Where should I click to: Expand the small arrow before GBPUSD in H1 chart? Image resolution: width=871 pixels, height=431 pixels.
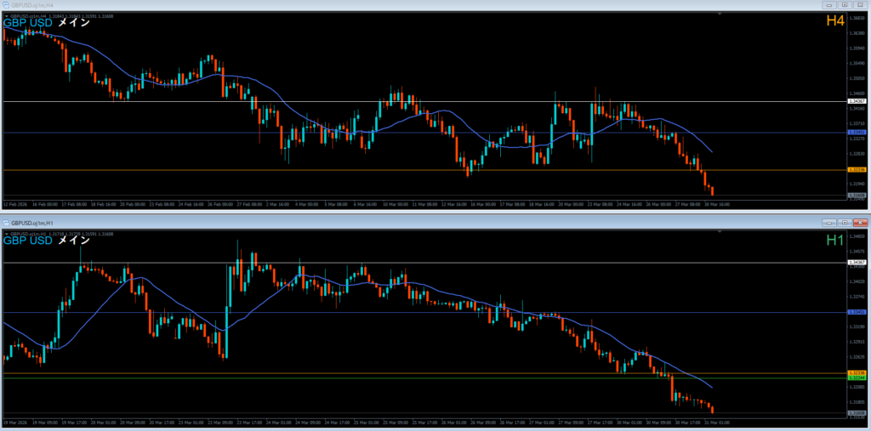tap(6, 232)
